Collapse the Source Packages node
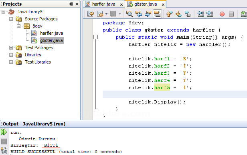This screenshot has height=155, width=247. click(11, 19)
